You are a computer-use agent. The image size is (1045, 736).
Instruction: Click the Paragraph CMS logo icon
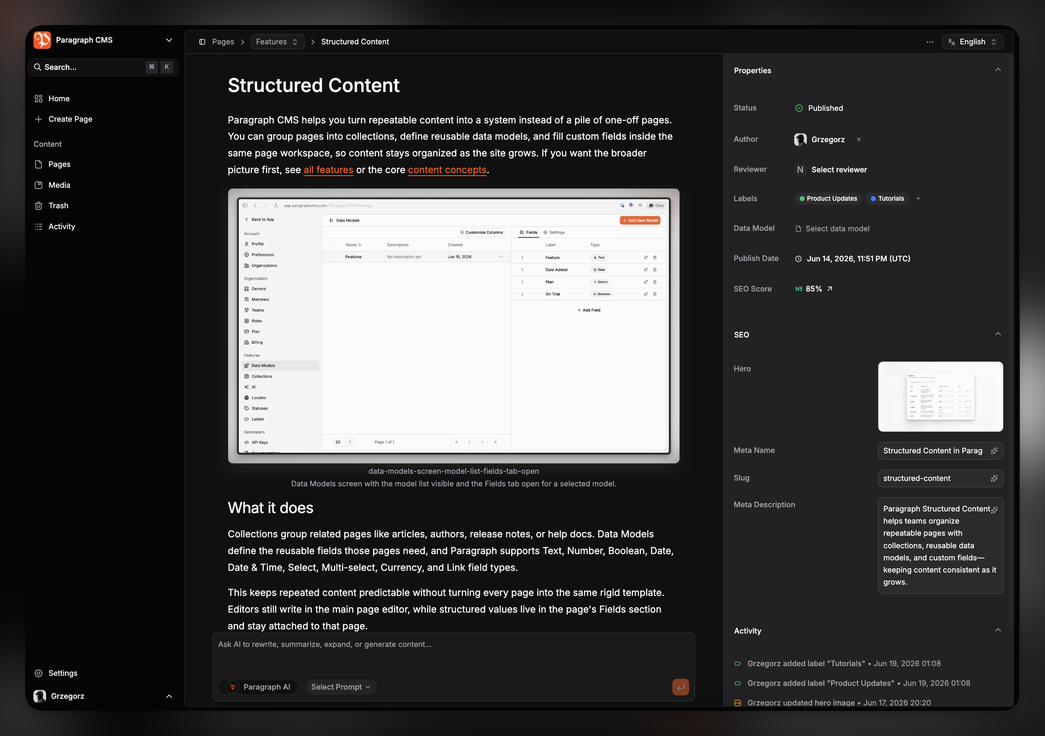(42, 40)
